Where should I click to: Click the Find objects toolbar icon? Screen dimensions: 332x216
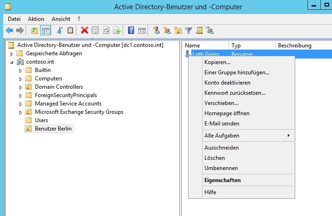[199, 31]
